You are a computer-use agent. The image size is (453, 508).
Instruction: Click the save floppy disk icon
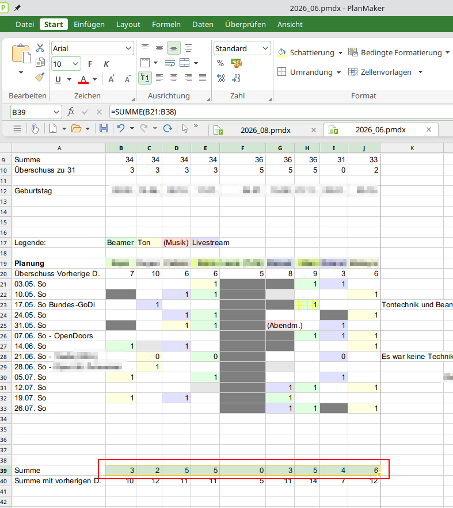coord(104,128)
